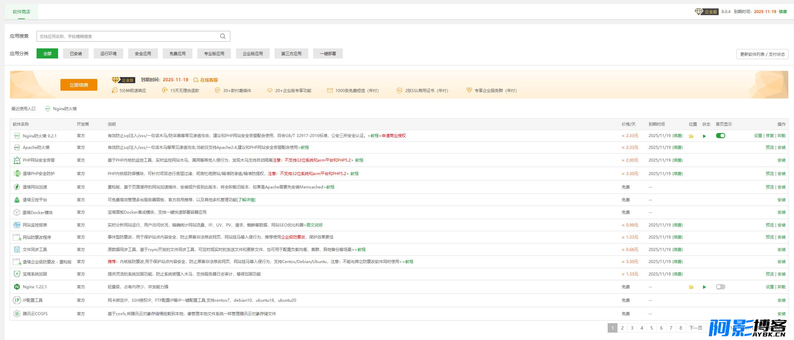
Task: Click 下一页 pagination button
Action: click(x=696, y=328)
